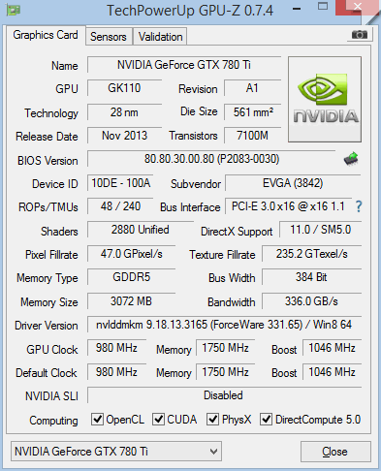Click the NVIDIA SLI field Disabled
Viewport: 381px width, 471px height.
(224, 395)
